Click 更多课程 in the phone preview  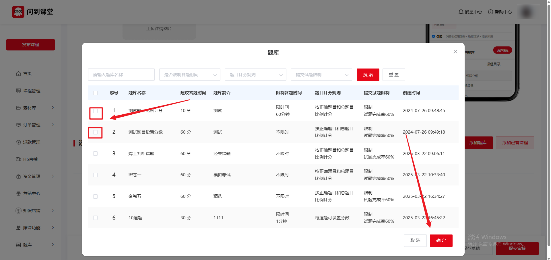(x=503, y=50)
